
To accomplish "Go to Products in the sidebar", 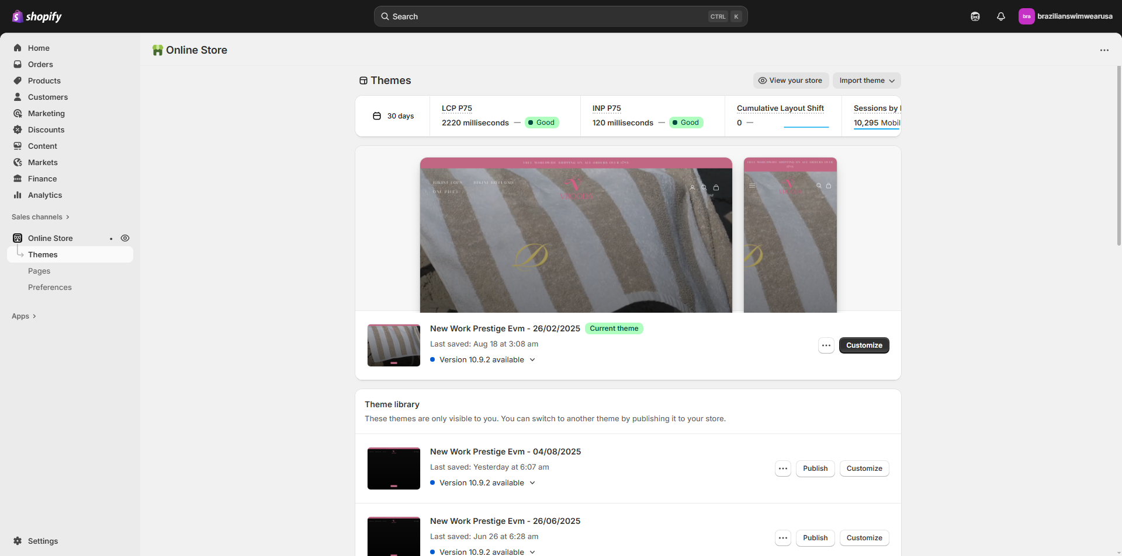I will (44, 81).
